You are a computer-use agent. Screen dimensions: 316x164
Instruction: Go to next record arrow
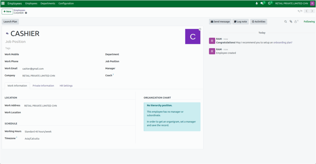[x=312, y=11]
